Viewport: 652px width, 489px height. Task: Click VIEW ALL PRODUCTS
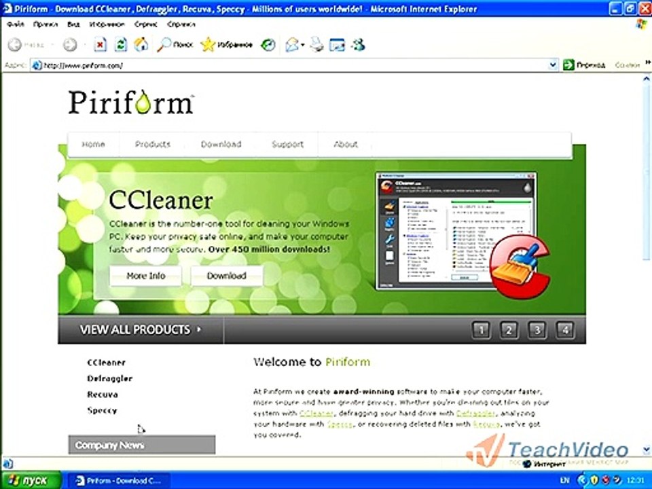tap(141, 330)
